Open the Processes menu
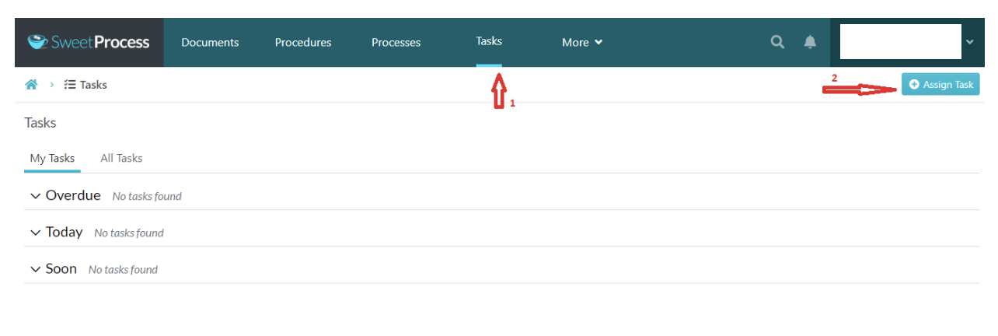Screen dimensions: 998x336 point(396,43)
